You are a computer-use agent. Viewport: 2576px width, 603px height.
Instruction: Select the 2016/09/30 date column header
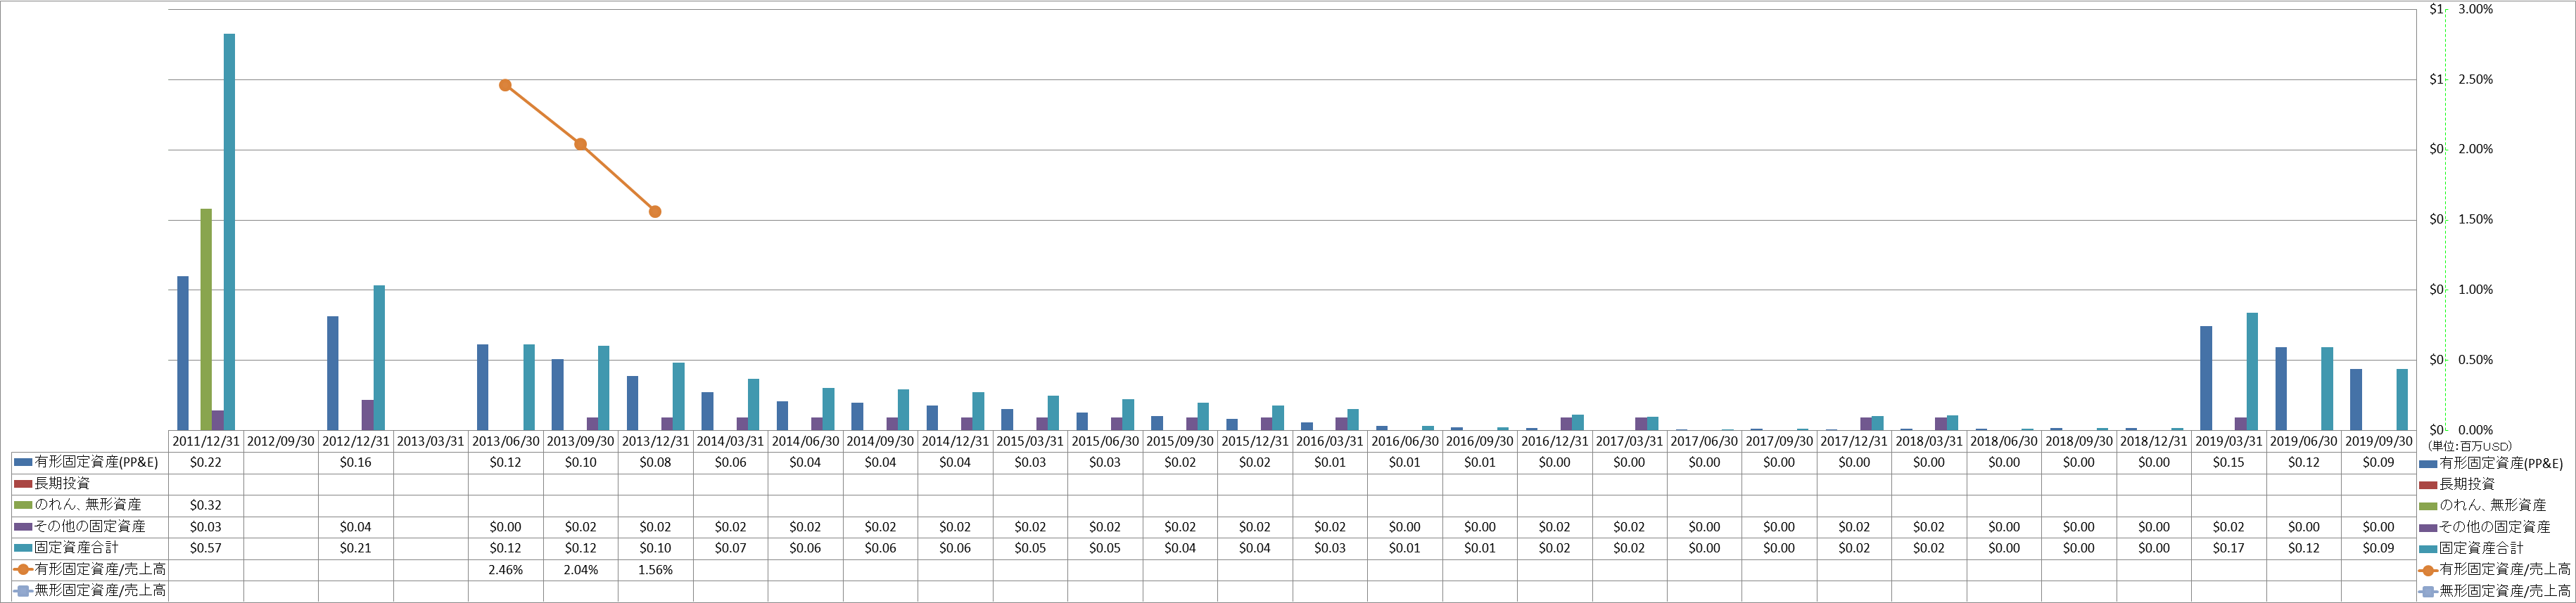(x=1480, y=441)
